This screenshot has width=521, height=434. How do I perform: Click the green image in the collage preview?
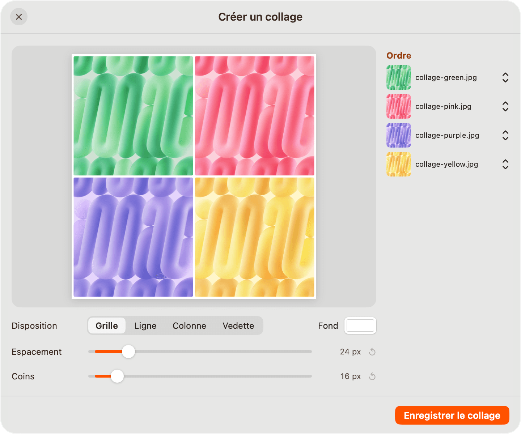tap(133, 116)
